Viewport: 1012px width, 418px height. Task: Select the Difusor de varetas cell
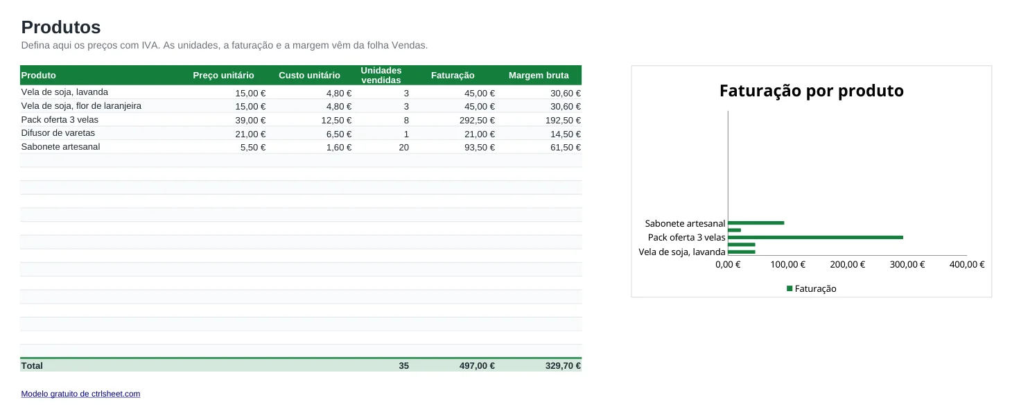pyautogui.click(x=58, y=133)
